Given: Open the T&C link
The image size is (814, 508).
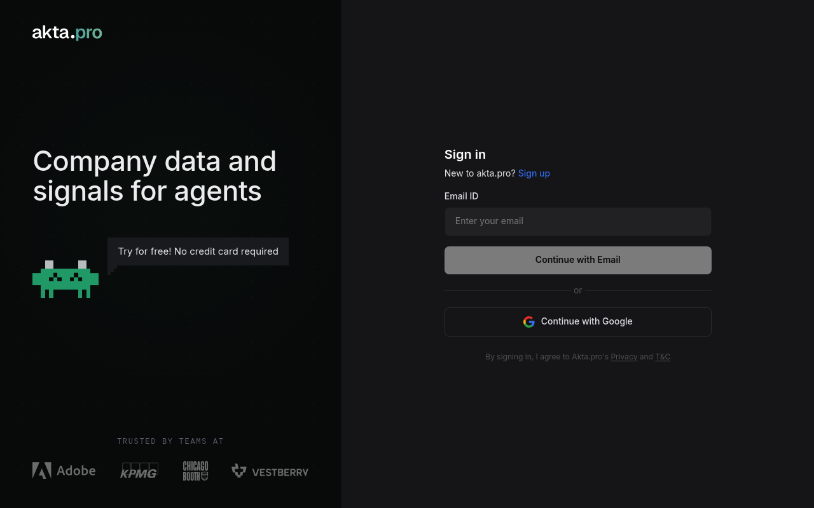Looking at the screenshot, I should (663, 357).
